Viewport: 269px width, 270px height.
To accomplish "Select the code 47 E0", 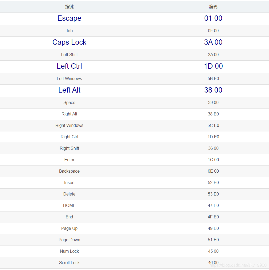I will click(213, 205).
